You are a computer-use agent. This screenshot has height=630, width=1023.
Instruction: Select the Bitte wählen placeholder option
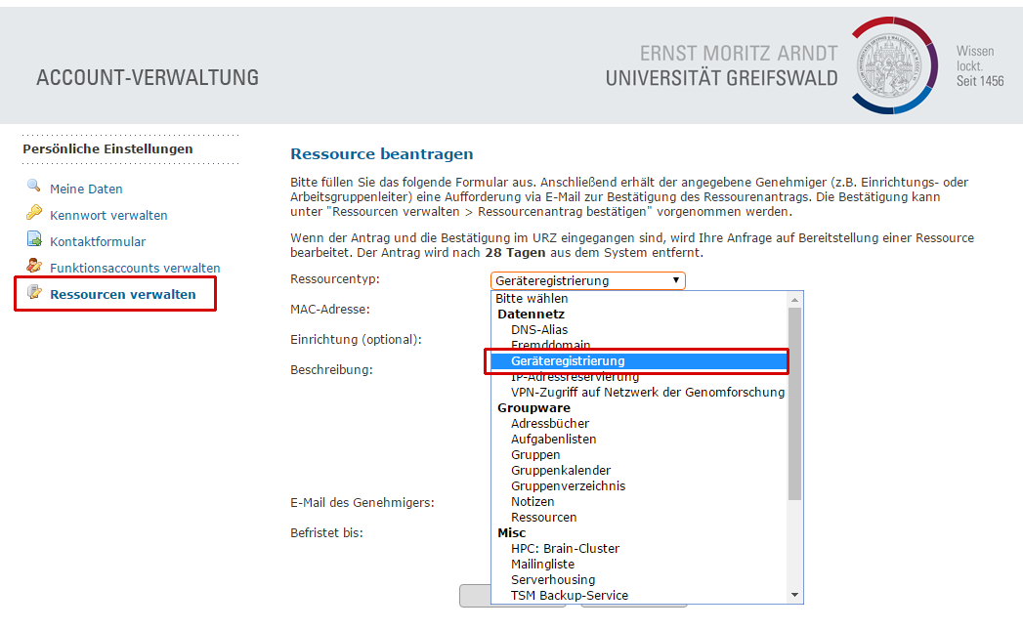(532, 299)
